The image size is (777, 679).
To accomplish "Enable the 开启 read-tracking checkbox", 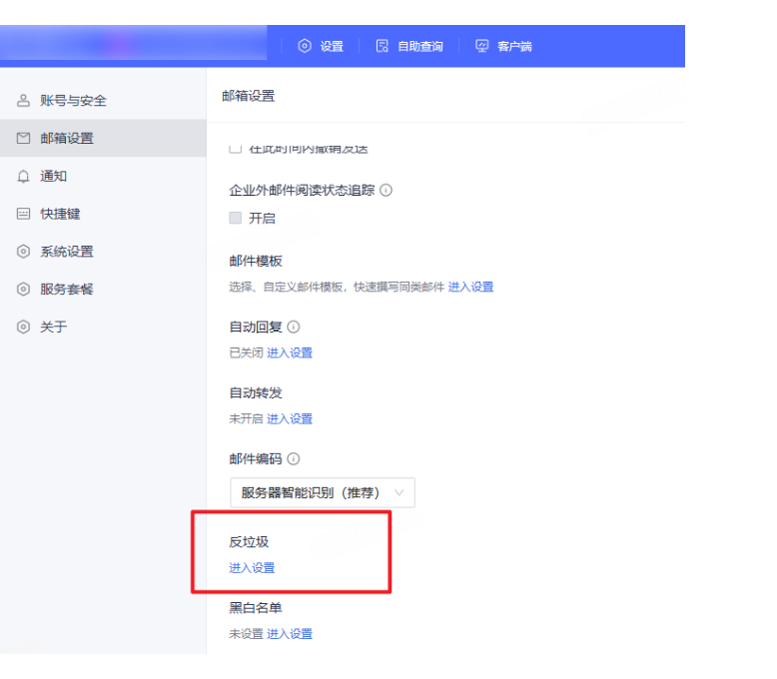I will click(236, 218).
